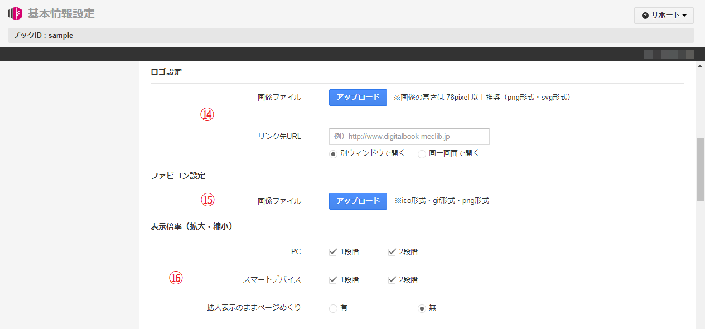This screenshot has width=705, height=329.
Task: Click the upload button for the favicon image
Action: 358,201
